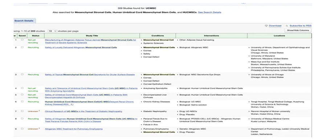
Task: Click the Show/Hide Columns button
Action: (x=298, y=30)
